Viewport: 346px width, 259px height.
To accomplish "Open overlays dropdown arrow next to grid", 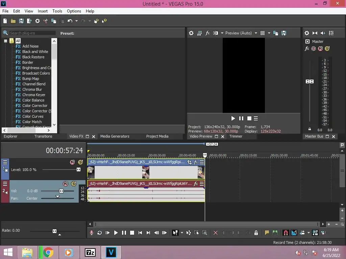I will click(269, 33).
